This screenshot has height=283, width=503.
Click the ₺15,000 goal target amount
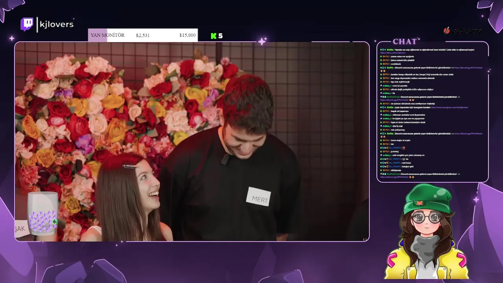pyautogui.click(x=187, y=35)
